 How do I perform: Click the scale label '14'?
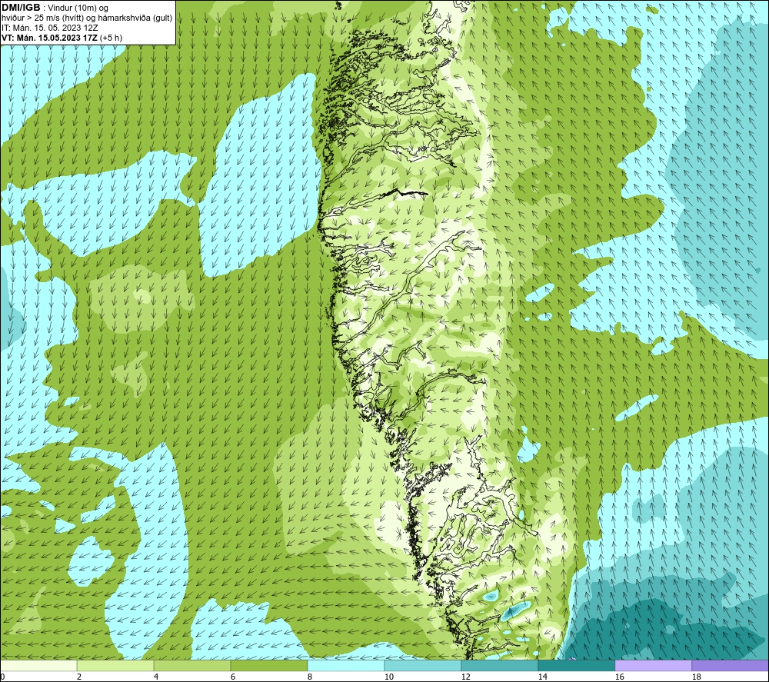click(542, 677)
